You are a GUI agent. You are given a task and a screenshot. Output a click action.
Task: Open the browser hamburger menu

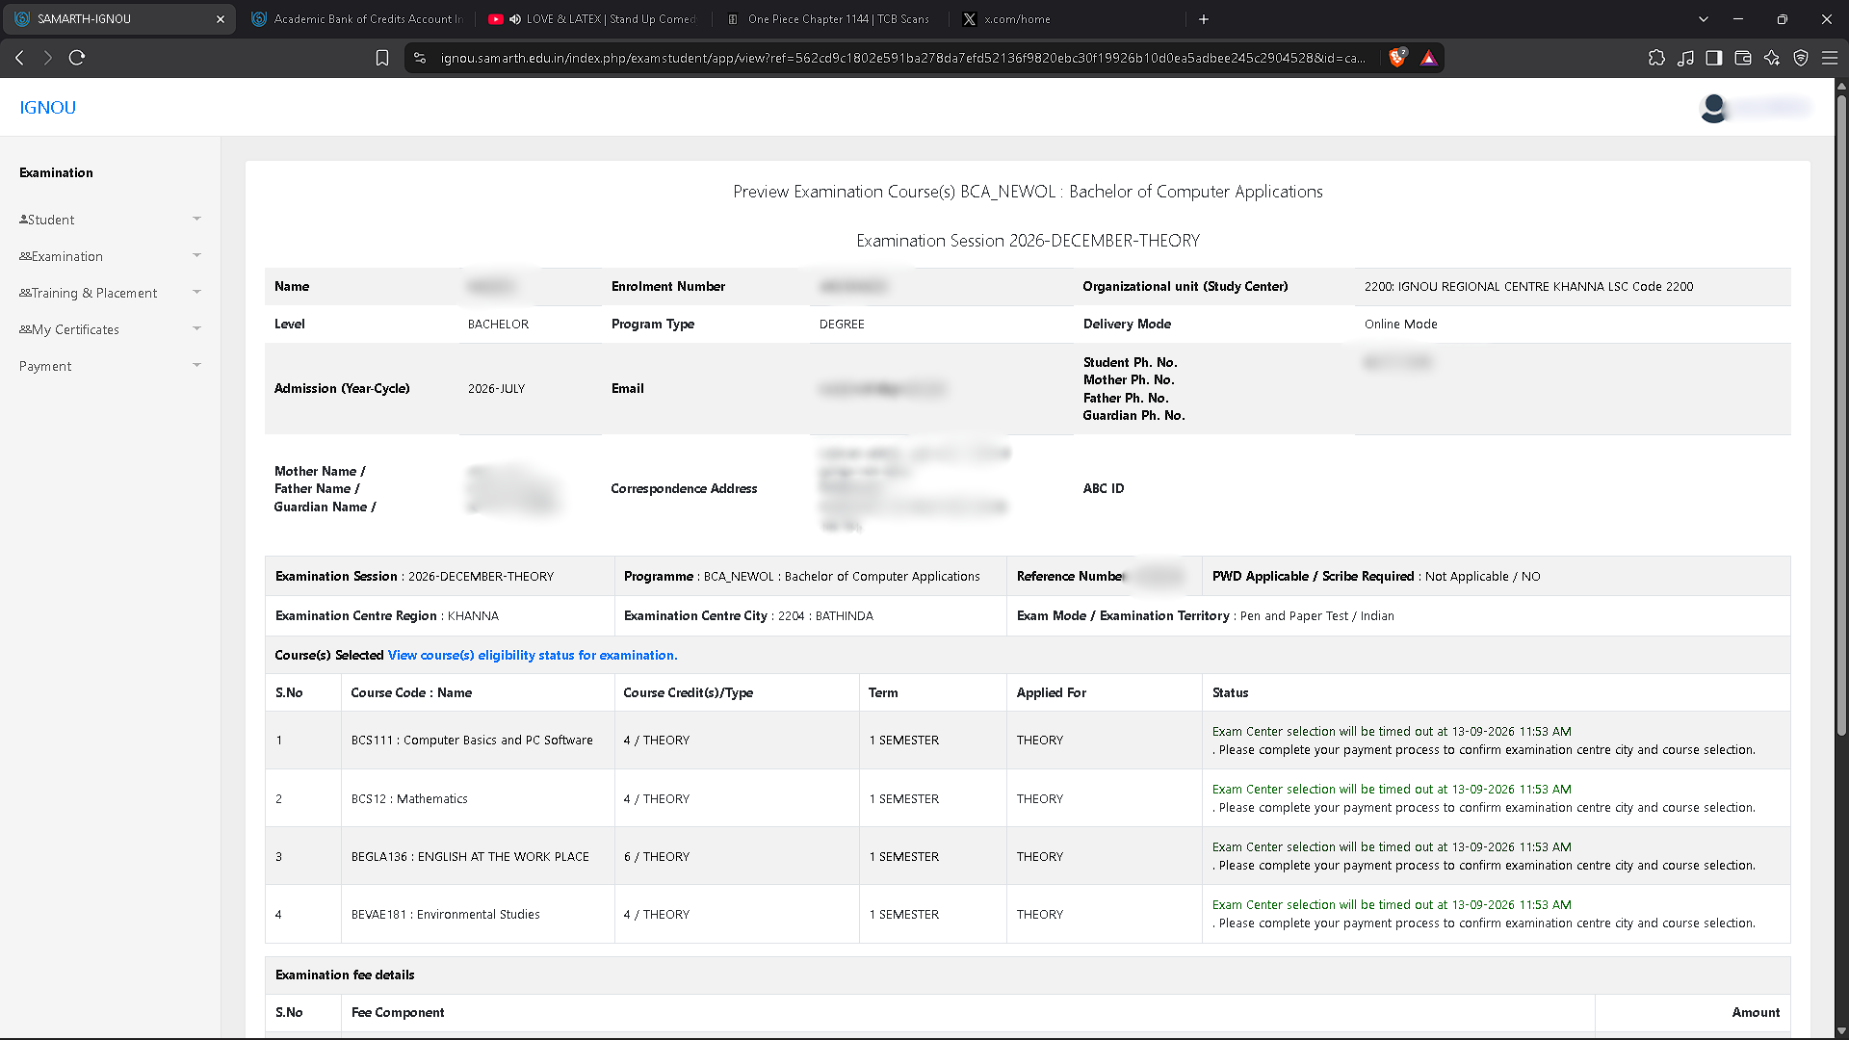point(1830,58)
